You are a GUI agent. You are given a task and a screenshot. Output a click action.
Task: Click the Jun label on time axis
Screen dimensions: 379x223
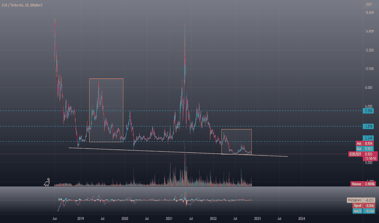pyautogui.click(x=55, y=219)
